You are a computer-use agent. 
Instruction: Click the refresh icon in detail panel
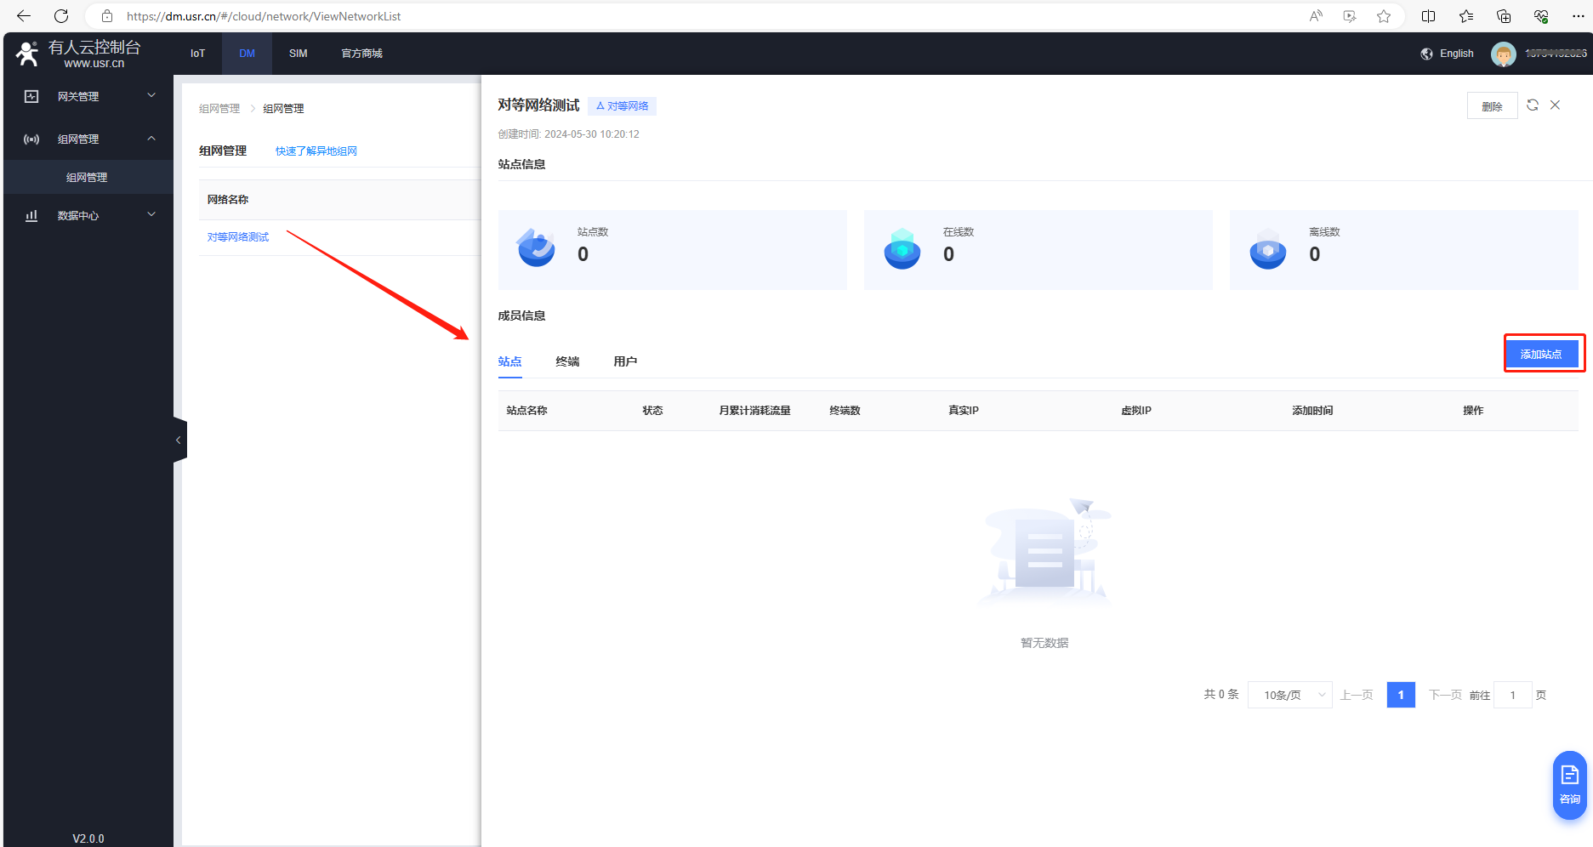tap(1532, 105)
